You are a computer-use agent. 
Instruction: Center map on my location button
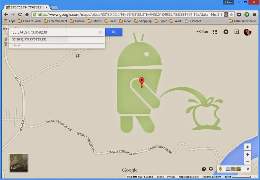(x=248, y=147)
